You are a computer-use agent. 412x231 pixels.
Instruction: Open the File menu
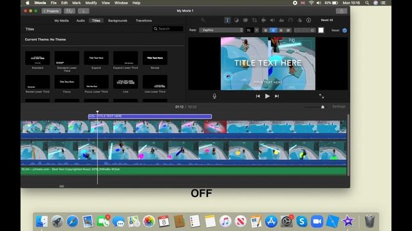tap(53, 3)
